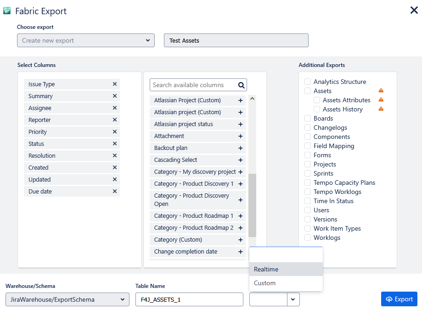Collapse the schedule dropdown arrow
The height and width of the screenshot is (315, 422).
tap(293, 299)
